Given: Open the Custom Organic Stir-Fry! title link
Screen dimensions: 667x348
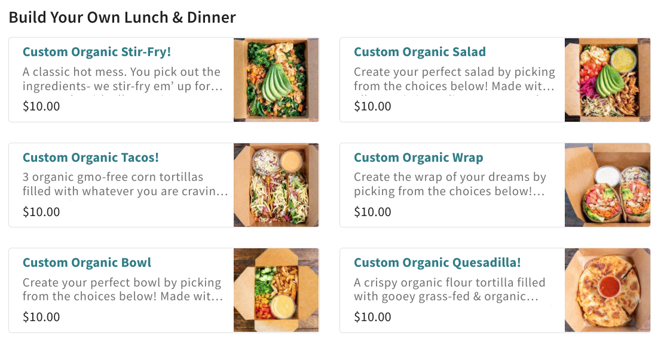Looking at the screenshot, I should tap(97, 52).
